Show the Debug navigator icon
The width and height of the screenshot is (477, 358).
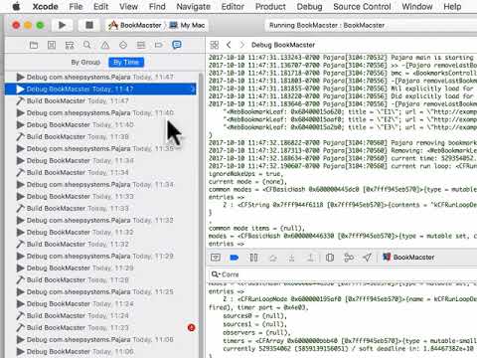tap(141, 45)
